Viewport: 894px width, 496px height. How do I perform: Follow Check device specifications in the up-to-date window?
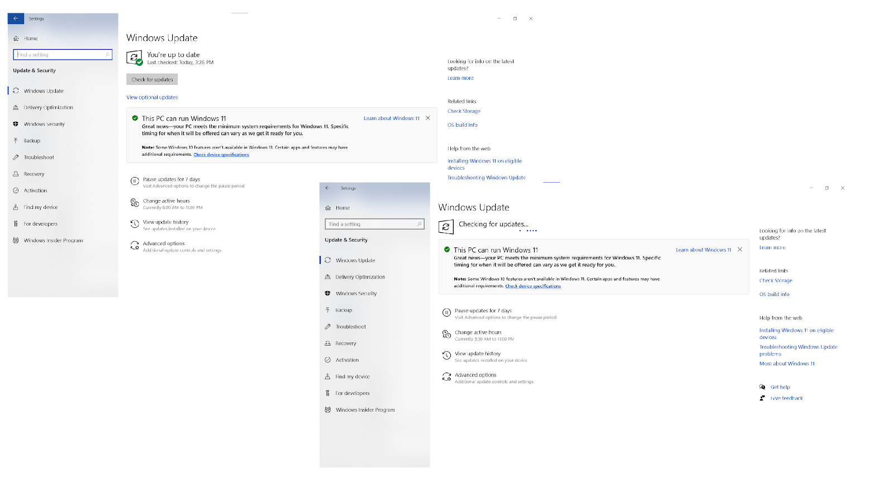point(221,155)
